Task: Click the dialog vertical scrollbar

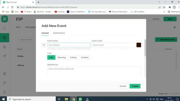Action: click(145, 48)
